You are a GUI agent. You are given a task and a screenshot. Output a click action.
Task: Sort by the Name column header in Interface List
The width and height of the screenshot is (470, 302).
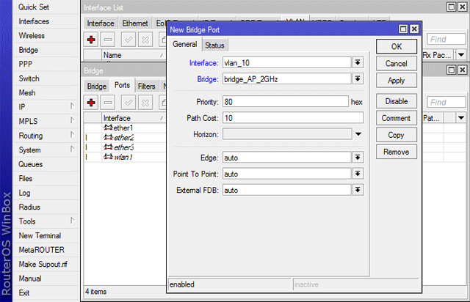click(x=134, y=55)
